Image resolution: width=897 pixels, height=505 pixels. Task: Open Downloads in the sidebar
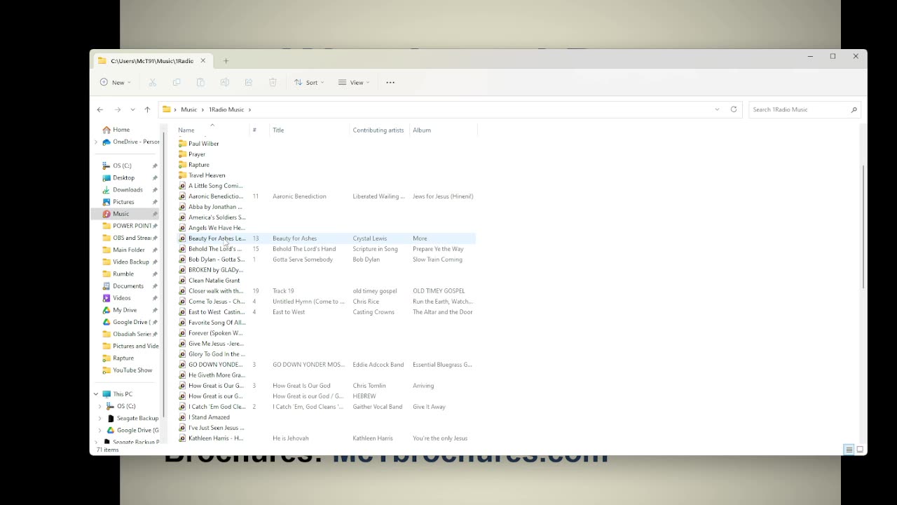(128, 189)
